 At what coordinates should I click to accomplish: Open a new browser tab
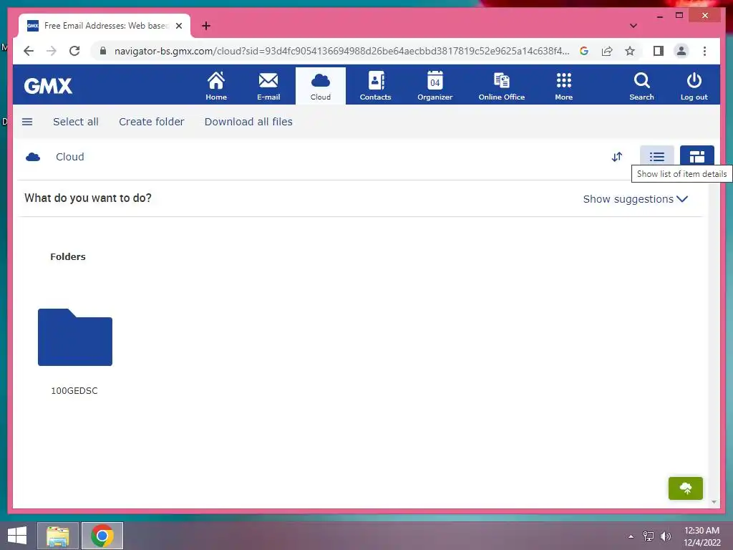tap(206, 26)
